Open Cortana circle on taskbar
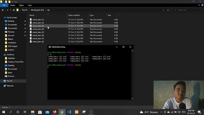Viewport: 204px width, 115px height. tap(18, 112)
